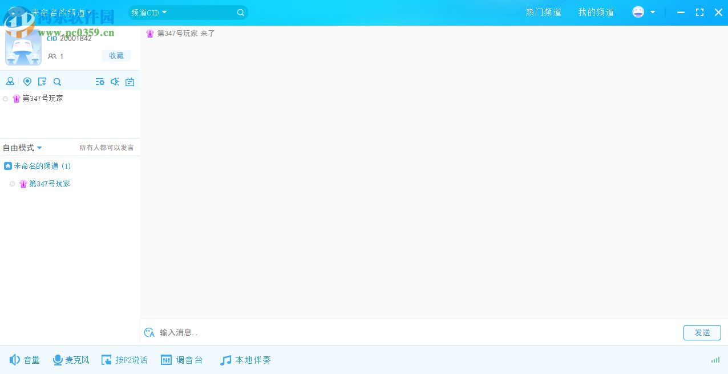Open the channel filter settings icon
The image size is (728, 374).
point(100,81)
